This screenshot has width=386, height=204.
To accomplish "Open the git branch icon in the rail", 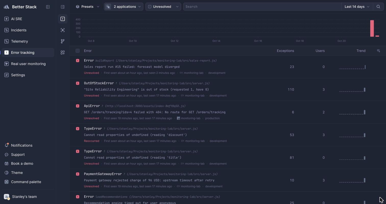I will (63, 41).
